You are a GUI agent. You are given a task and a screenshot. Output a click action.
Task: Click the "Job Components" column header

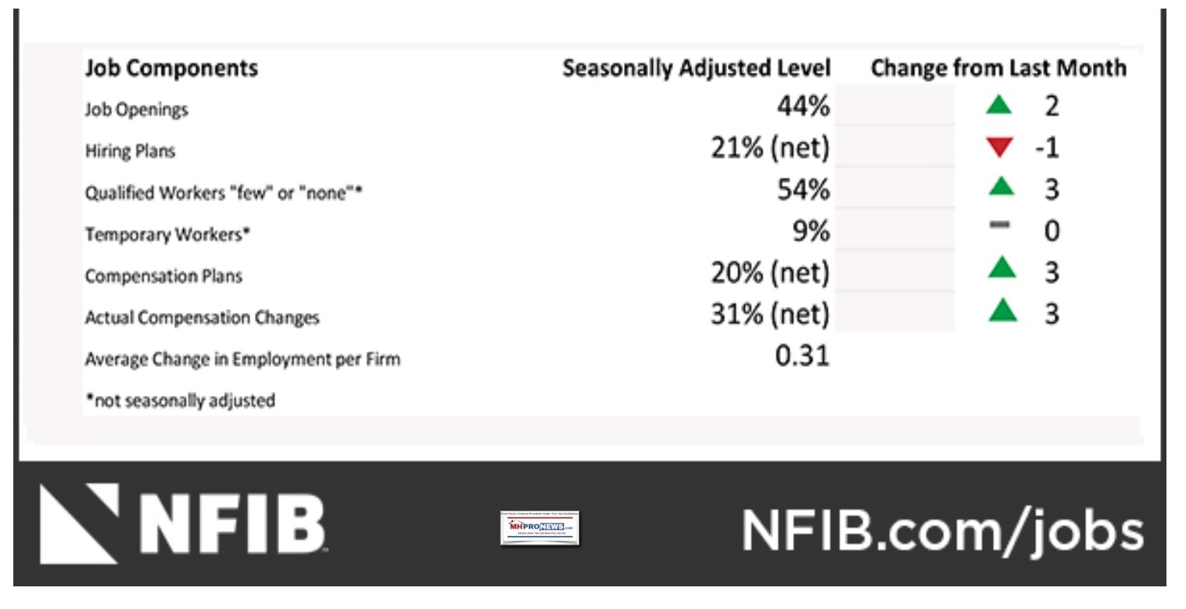171,69
